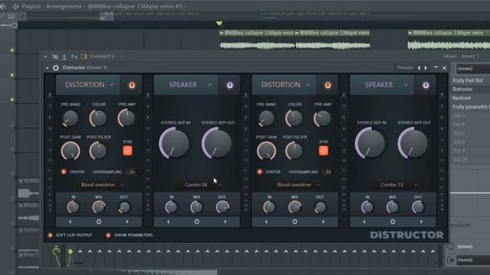Select Fruity parametric EQ mixer slot
Screen dimensions: 490x275
point(471,107)
